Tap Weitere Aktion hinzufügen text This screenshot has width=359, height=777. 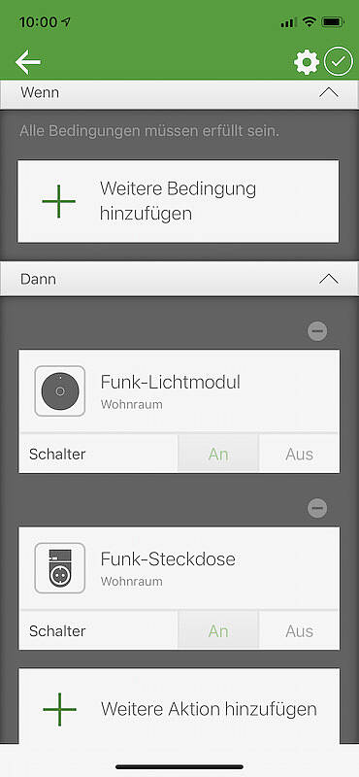pos(209,709)
